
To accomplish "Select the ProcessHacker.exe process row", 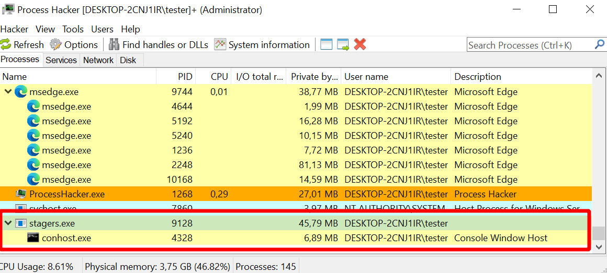I will tap(296, 194).
